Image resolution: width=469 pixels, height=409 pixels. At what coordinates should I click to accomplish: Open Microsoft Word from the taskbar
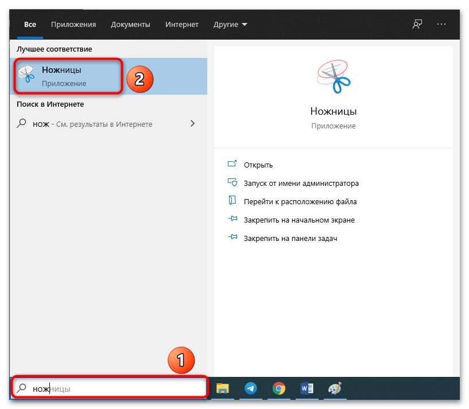307,388
